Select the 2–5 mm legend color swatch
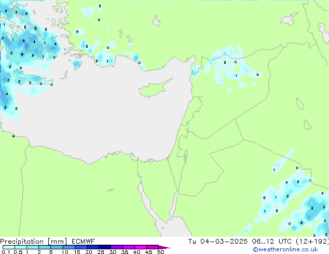329x254 pixels. point(45,247)
